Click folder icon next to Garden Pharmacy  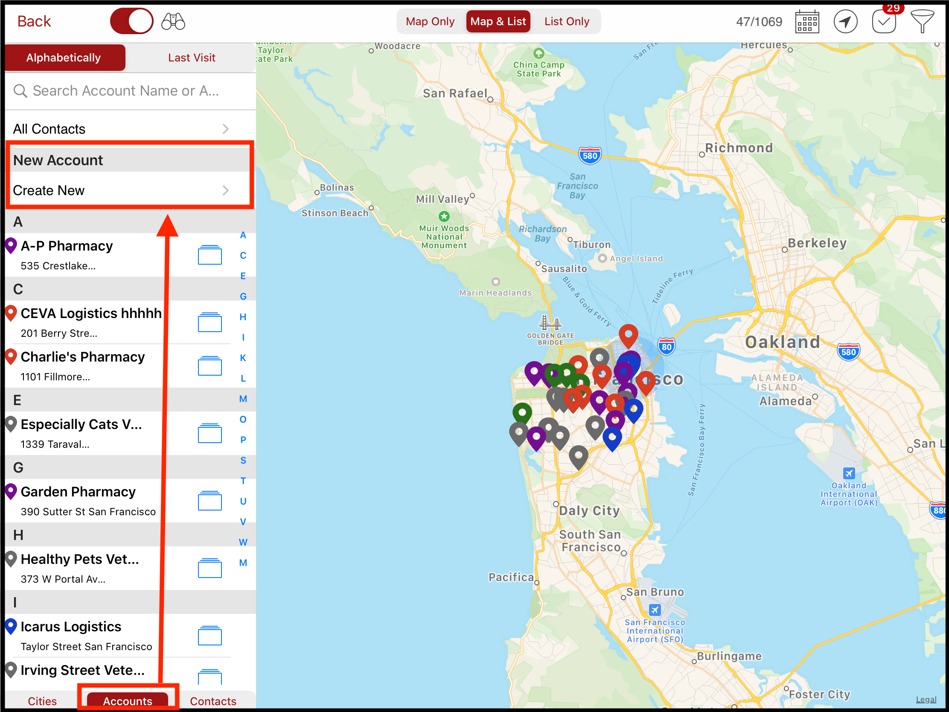(x=210, y=501)
